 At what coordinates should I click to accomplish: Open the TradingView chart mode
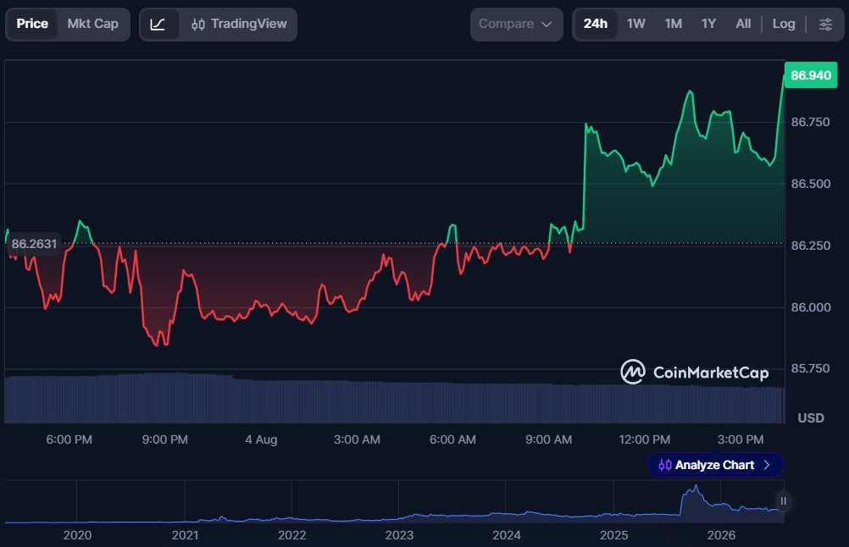coord(239,25)
